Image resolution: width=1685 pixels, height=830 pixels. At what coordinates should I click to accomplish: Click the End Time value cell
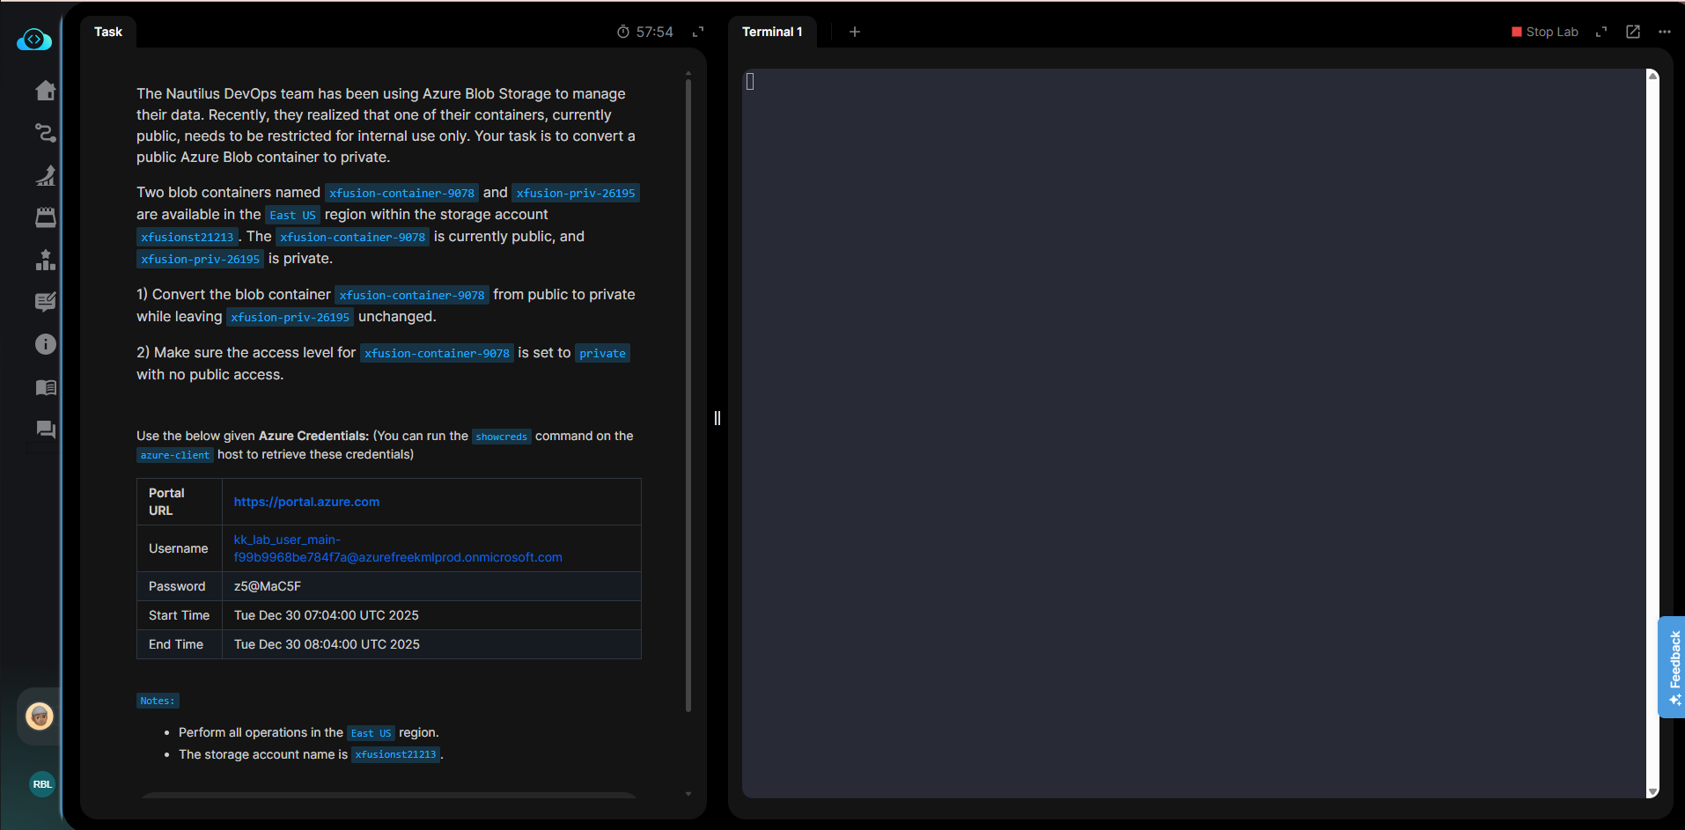point(431,644)
